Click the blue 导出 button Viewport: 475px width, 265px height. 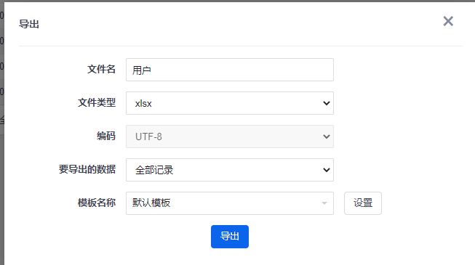point(230,237)
